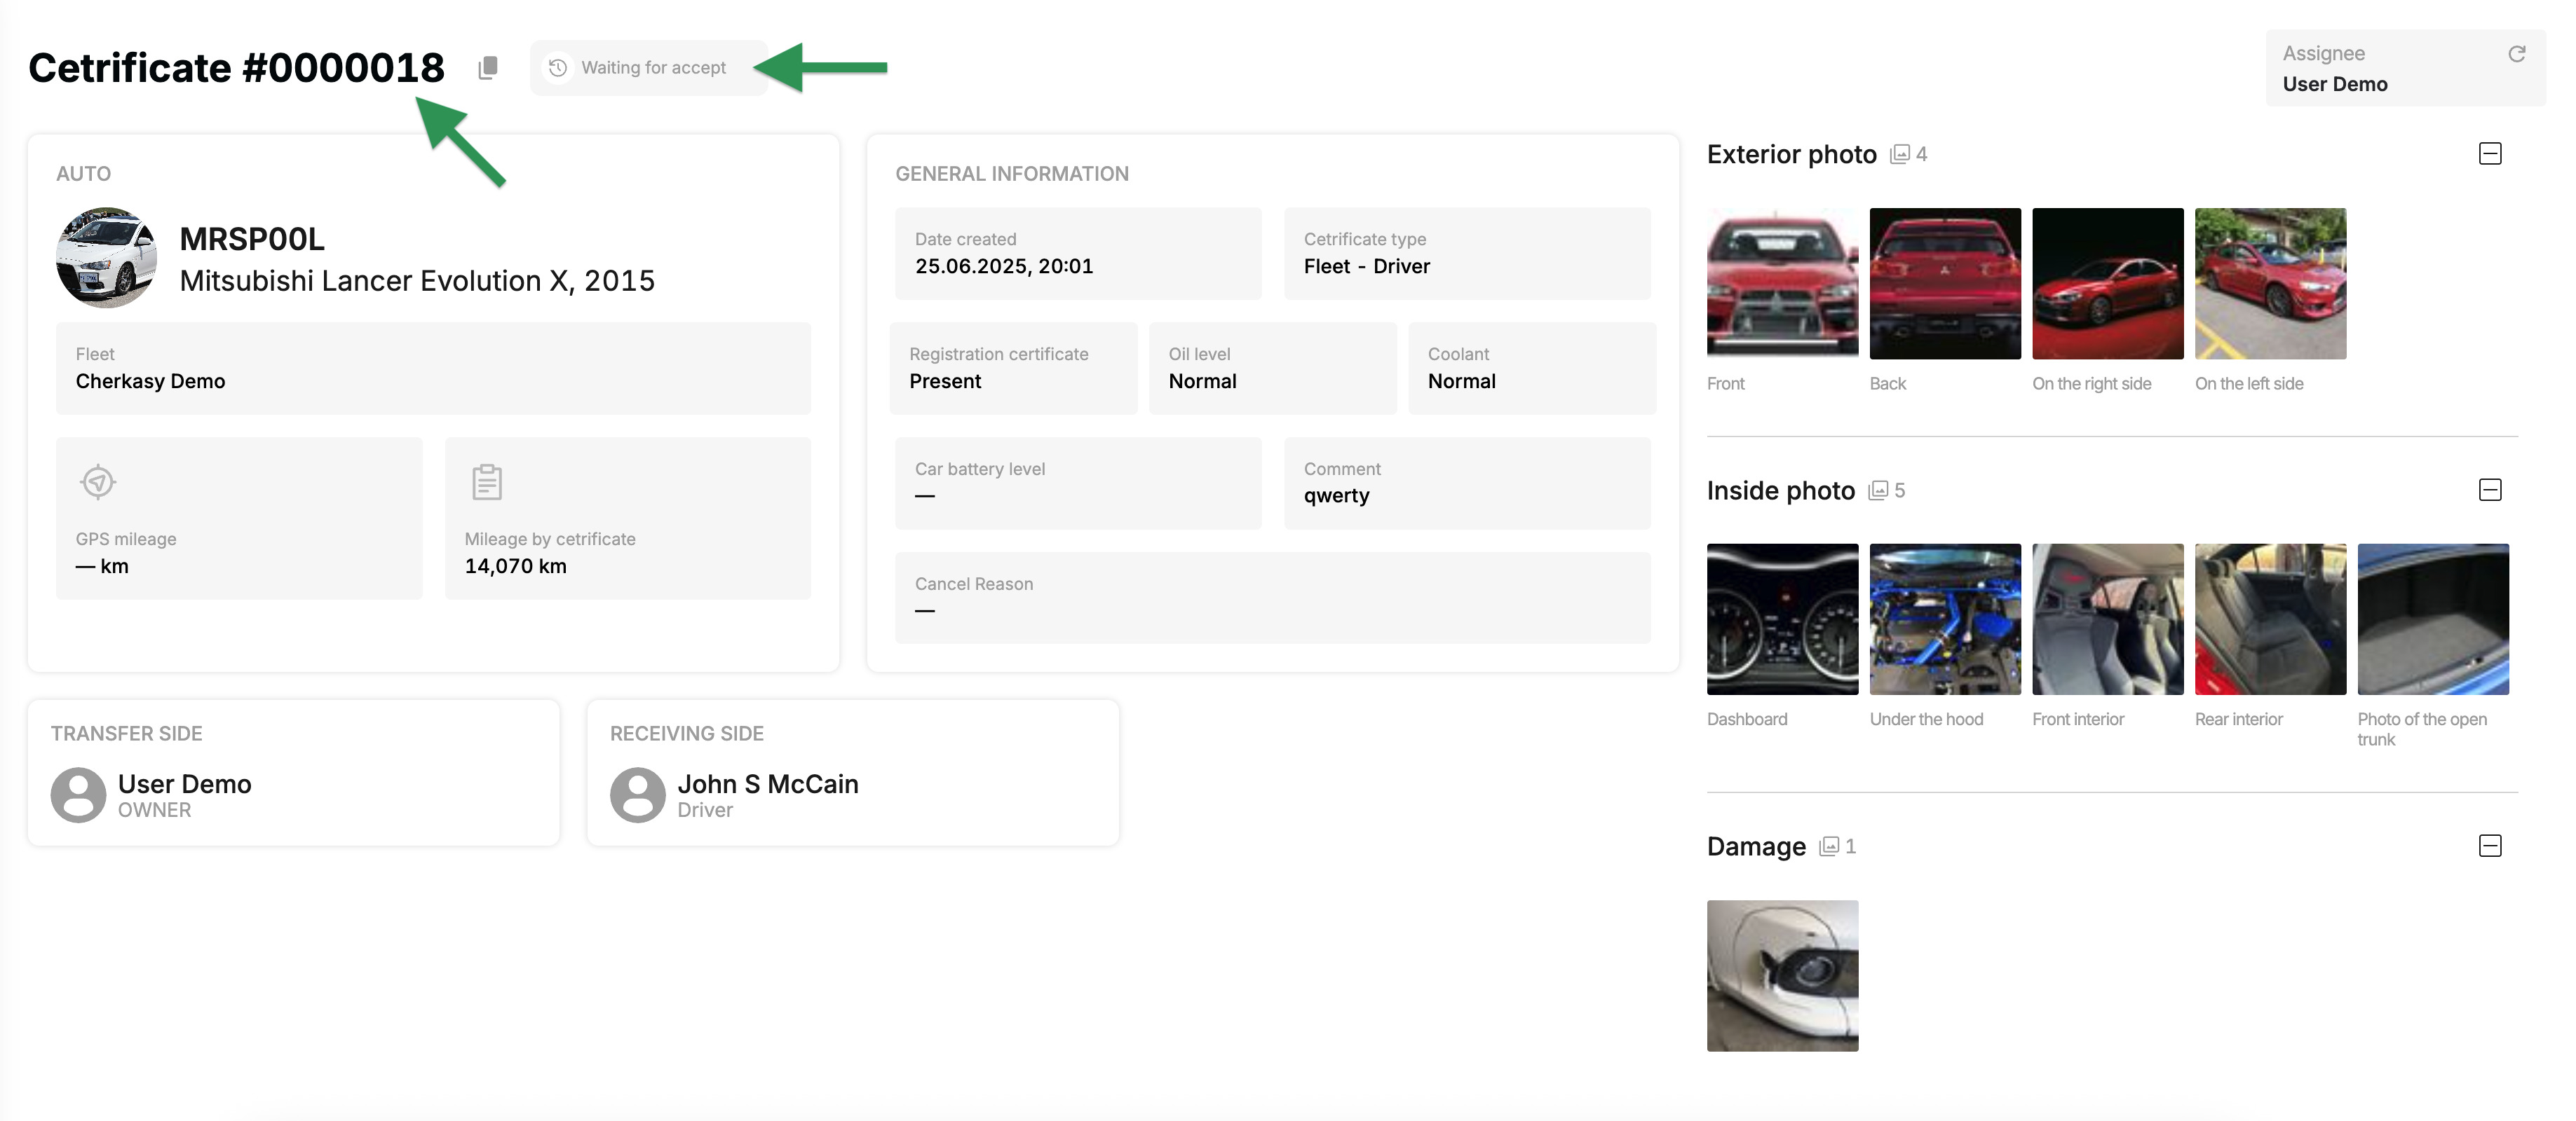This screenshot has height=1121, width=2576.
Task: Open the open trunk photo
Action: coord(2433,619)
